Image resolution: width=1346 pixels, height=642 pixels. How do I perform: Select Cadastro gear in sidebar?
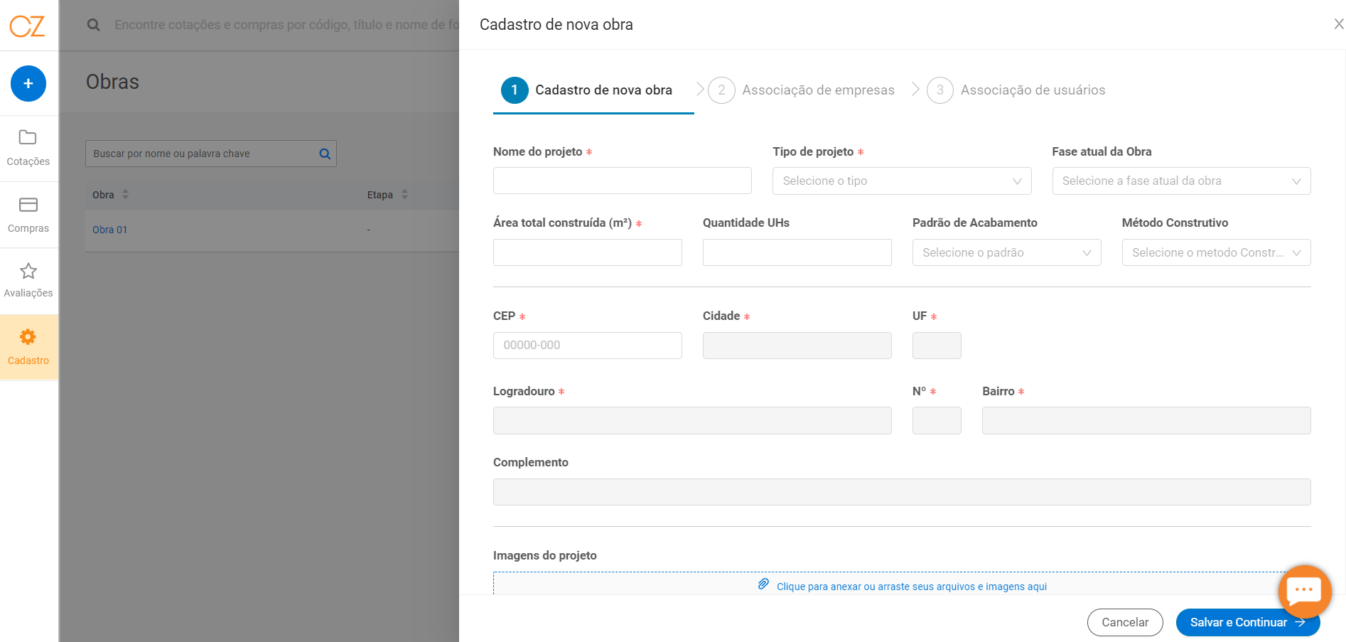click(28, 347)
